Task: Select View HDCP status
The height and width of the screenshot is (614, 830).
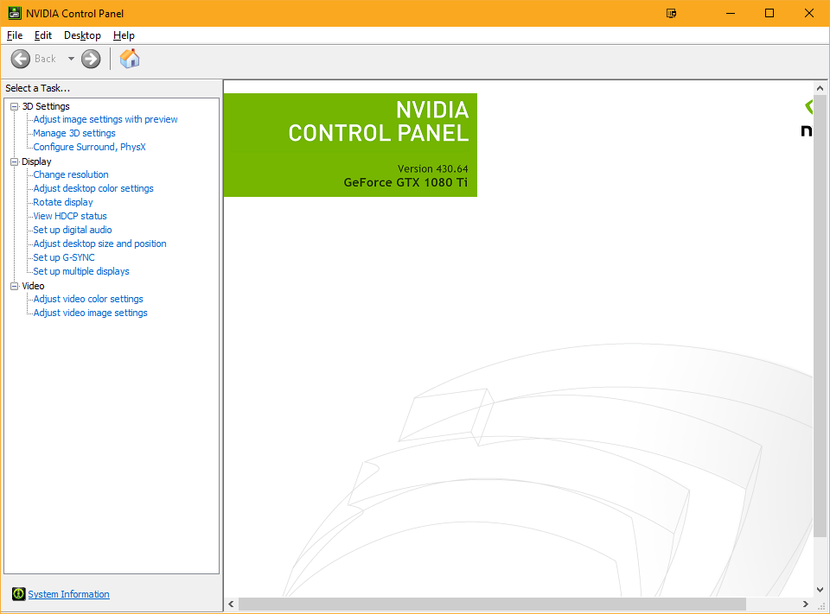Action: pyautogui.click(x=70, y=216)
